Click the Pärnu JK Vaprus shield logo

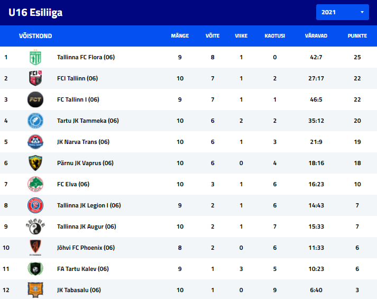(x=35, y=163)
